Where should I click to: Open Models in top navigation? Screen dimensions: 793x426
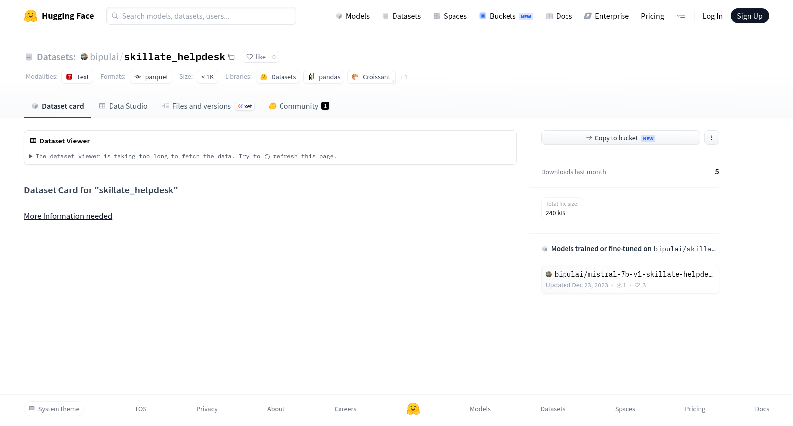(x=353, y=16)
